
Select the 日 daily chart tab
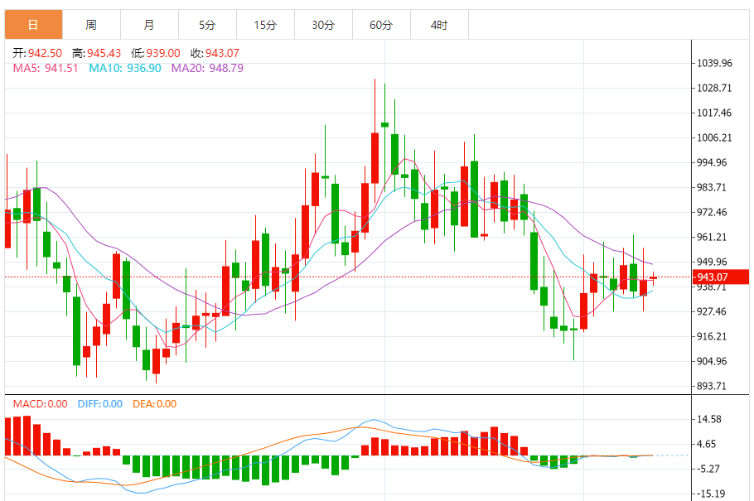34,25
